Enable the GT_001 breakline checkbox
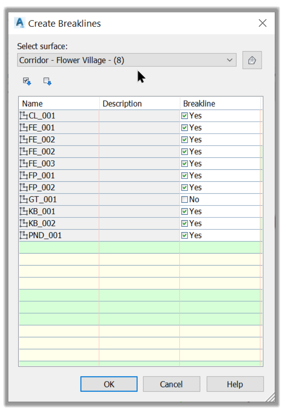The width and height of the screenshot is (284, 415). [185, 199]
